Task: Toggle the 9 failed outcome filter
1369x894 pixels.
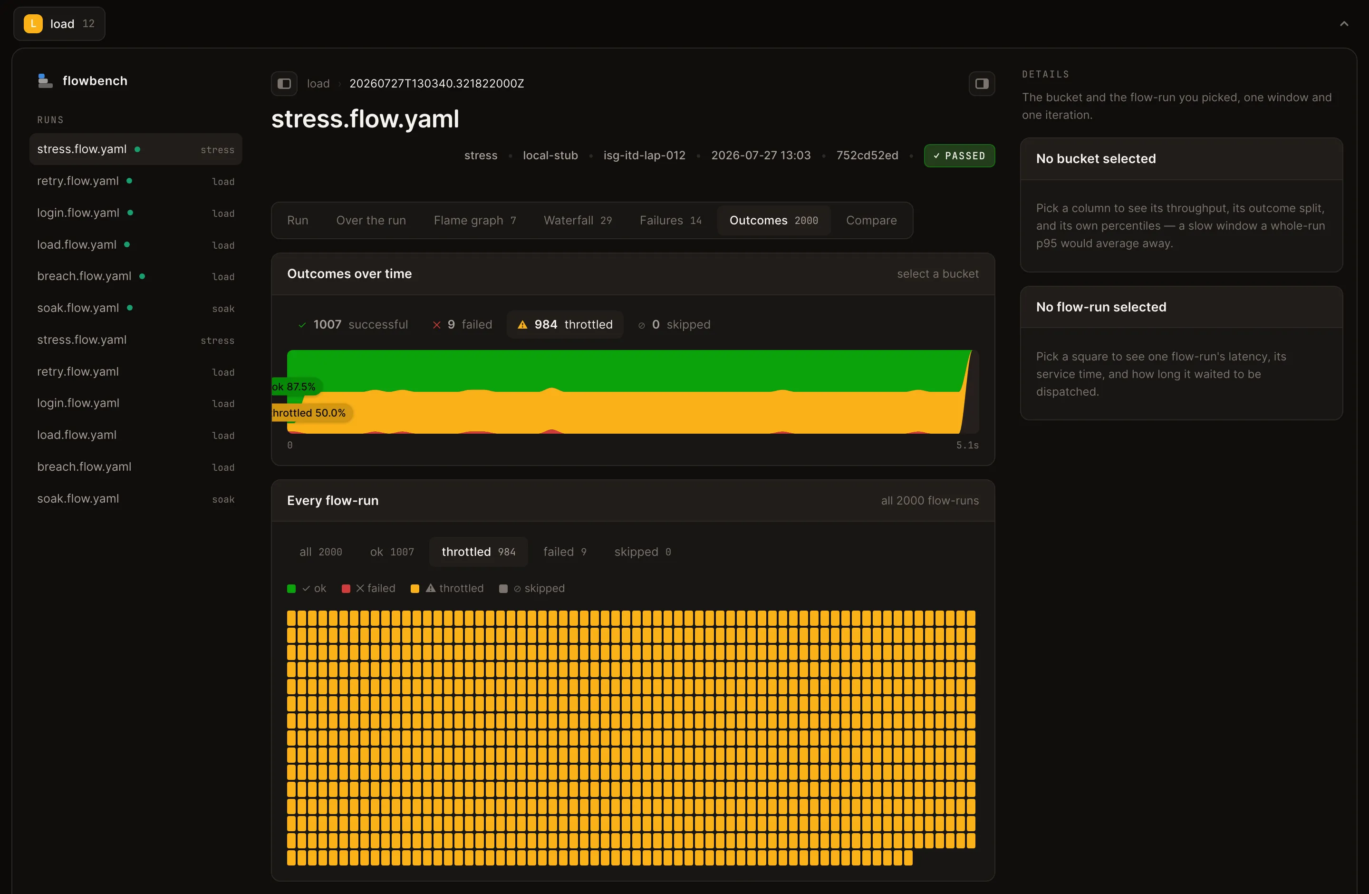Action: click(463, 324)
